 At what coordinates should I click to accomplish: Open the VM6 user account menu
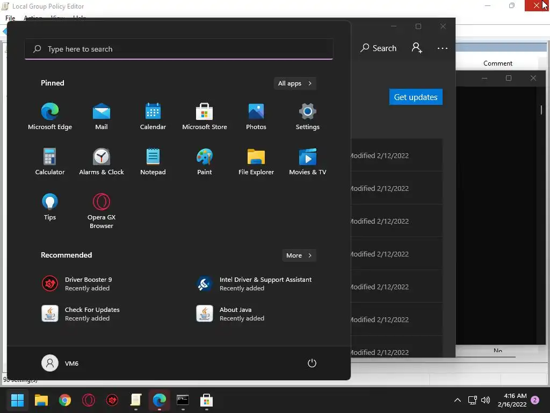pos(60,363)
